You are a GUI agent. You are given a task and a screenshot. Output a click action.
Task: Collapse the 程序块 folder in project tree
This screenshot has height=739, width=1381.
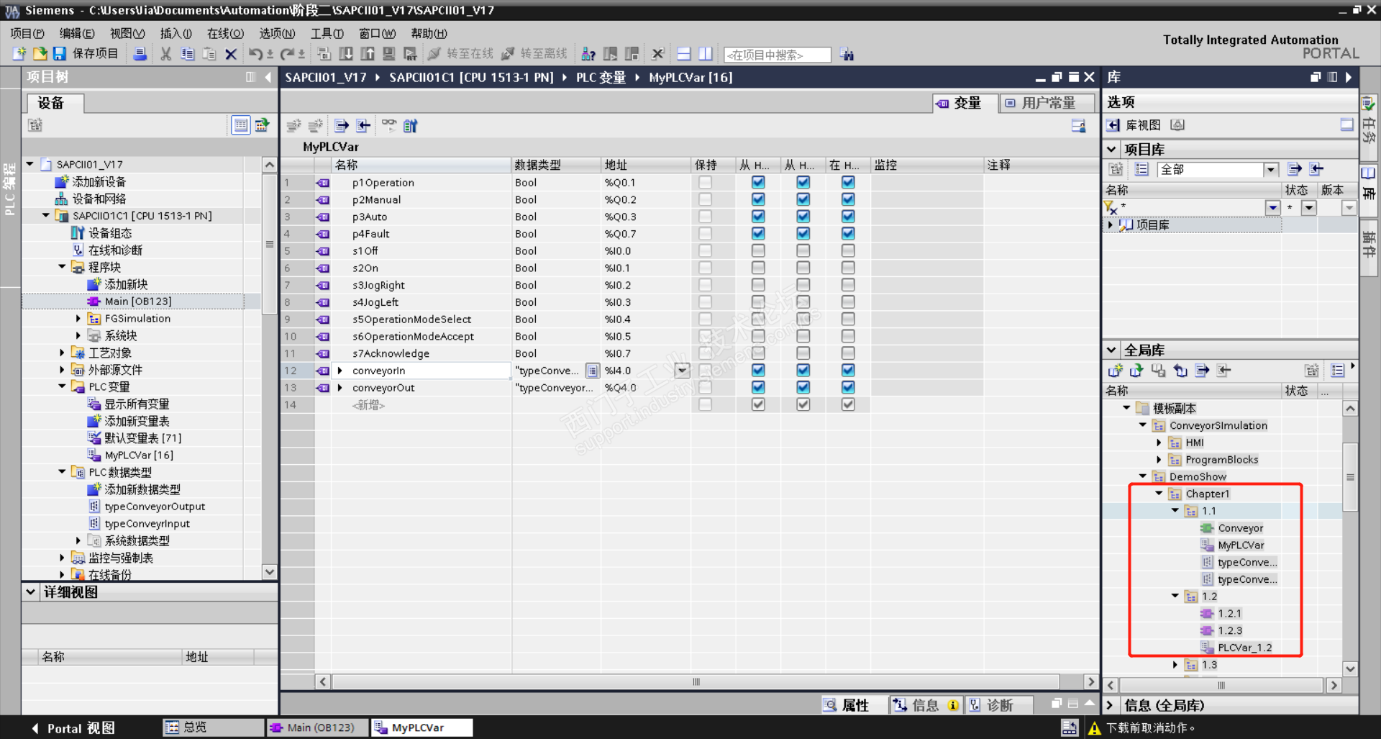coord(62,267)
